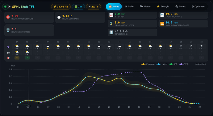Click the forecast sun icon for hour 20
The width and height of the screenshot is (213, 116).
[x=181, y=46]
